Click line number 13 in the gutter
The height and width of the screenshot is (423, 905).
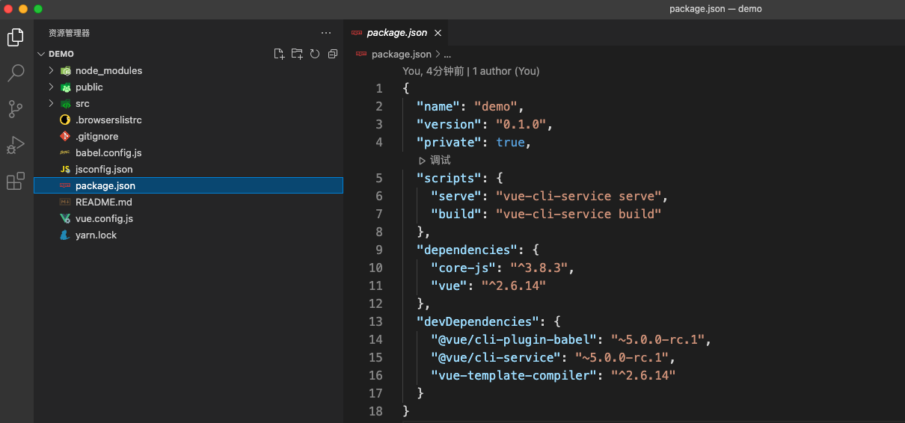375,321
